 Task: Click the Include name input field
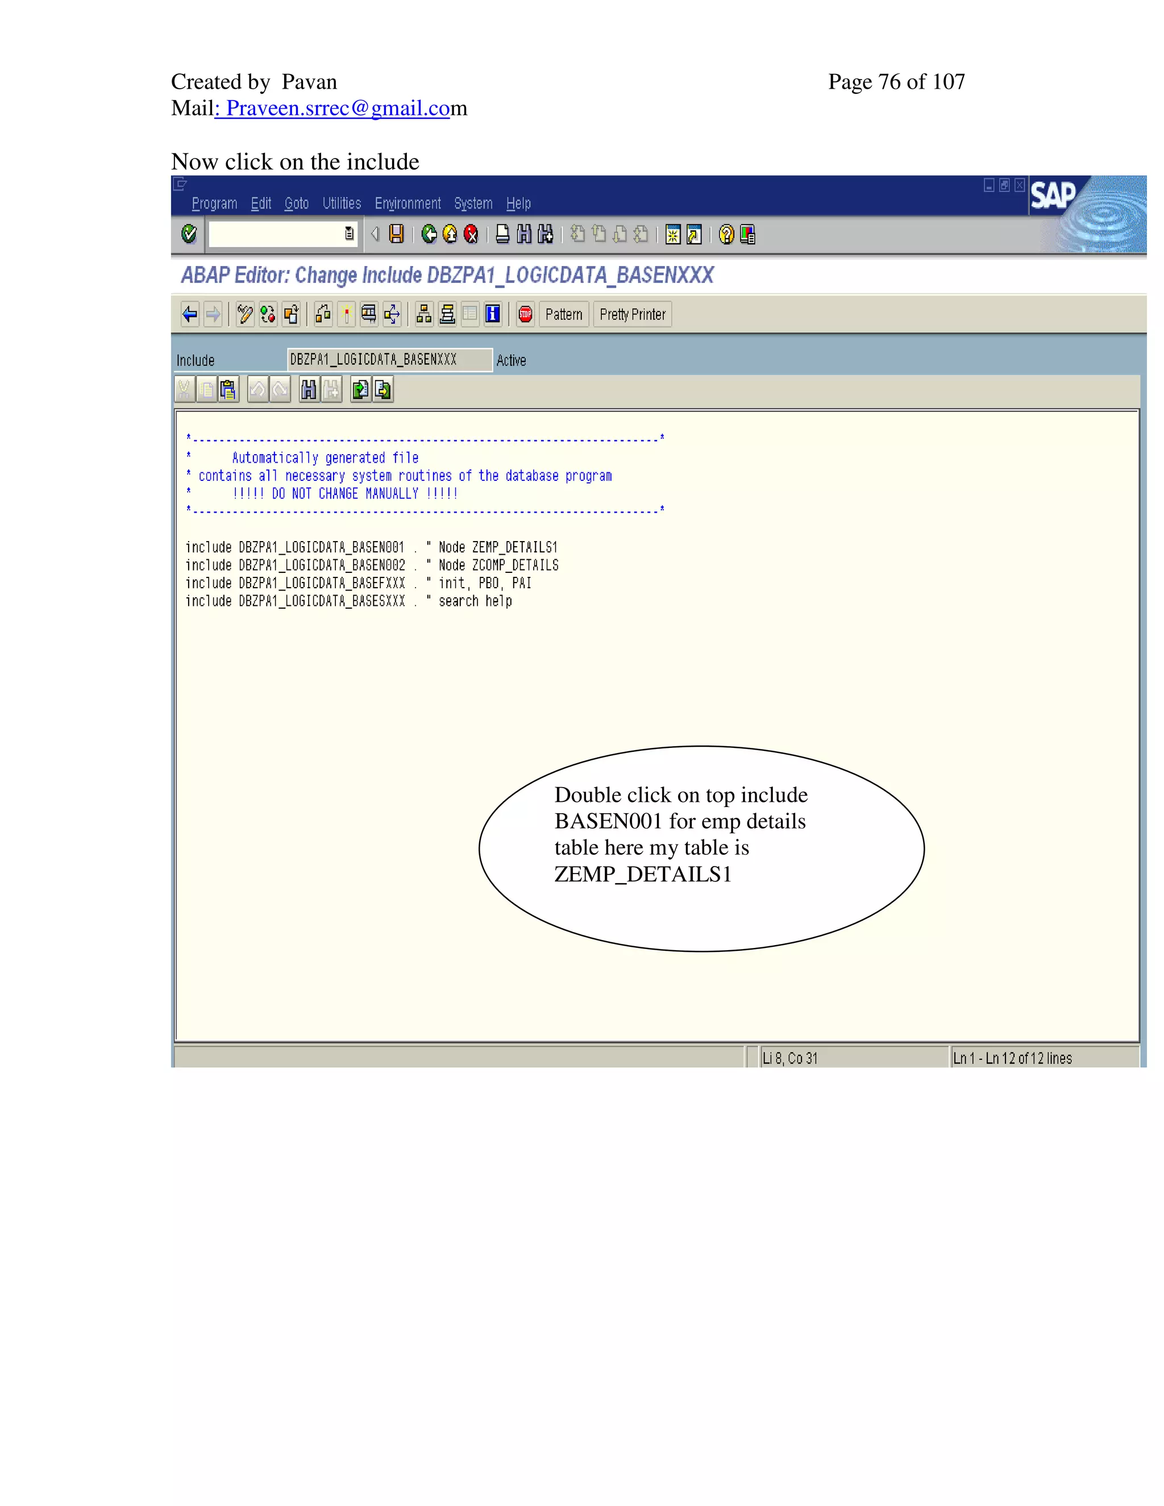click(x=389, y=360)
